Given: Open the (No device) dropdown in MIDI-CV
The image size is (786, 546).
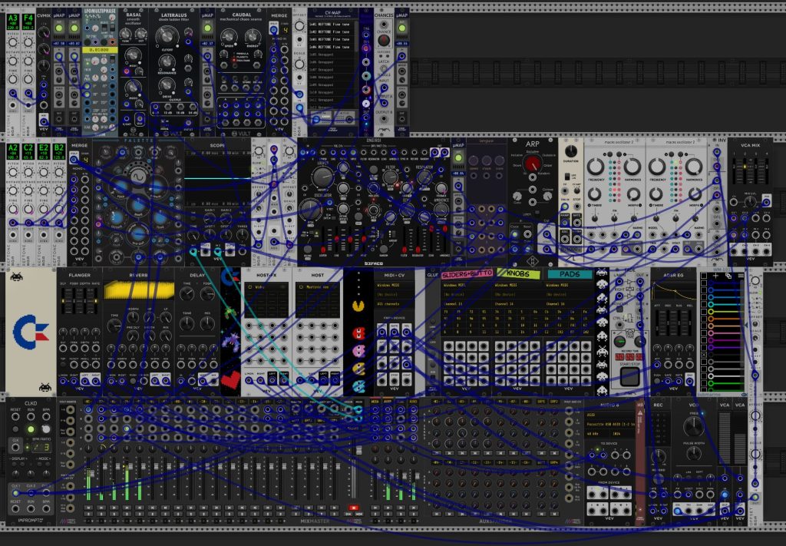Looking at the screenshot, I should pos(394,294).
